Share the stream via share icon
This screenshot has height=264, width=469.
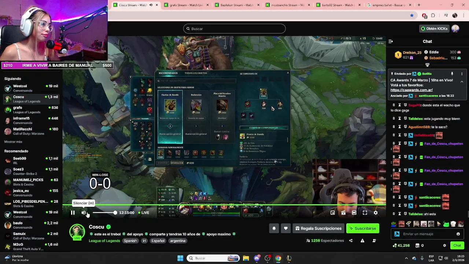click(x=351, y=241)
